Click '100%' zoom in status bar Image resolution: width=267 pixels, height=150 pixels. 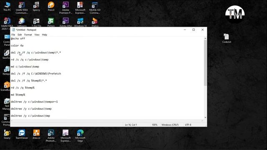coord(154,125)
